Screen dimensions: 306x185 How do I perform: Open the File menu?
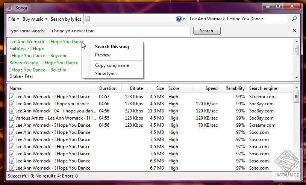tap(14, 19)
